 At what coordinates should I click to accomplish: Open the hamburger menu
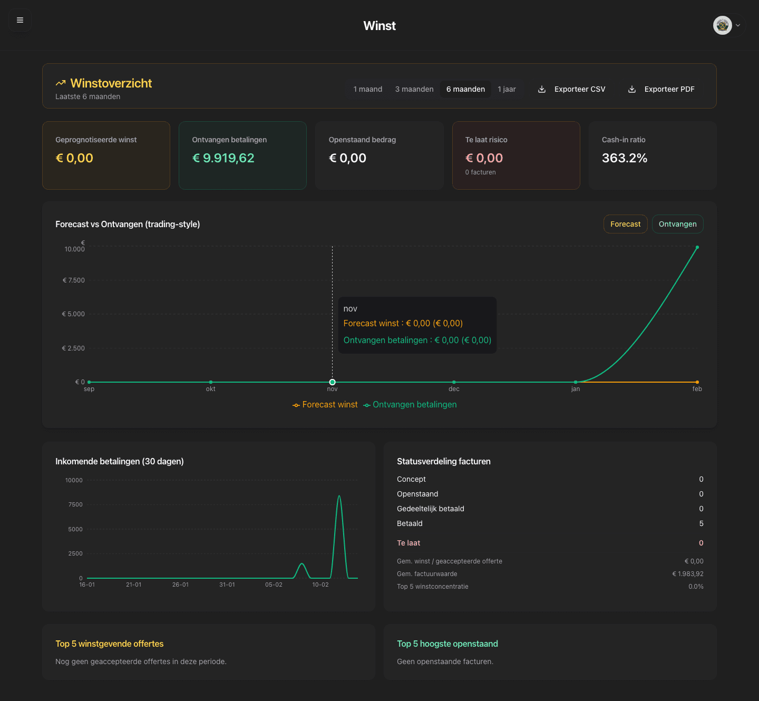pos(20,21)
